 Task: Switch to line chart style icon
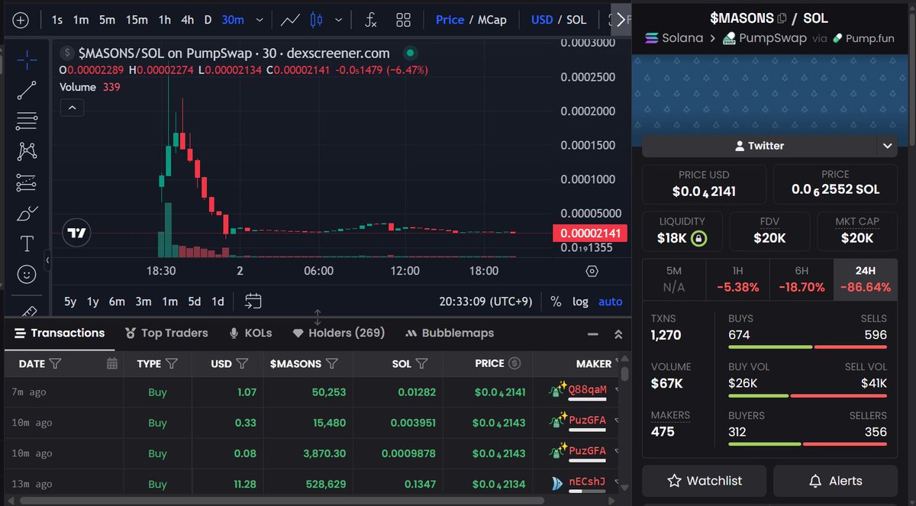tap(290, 20)
